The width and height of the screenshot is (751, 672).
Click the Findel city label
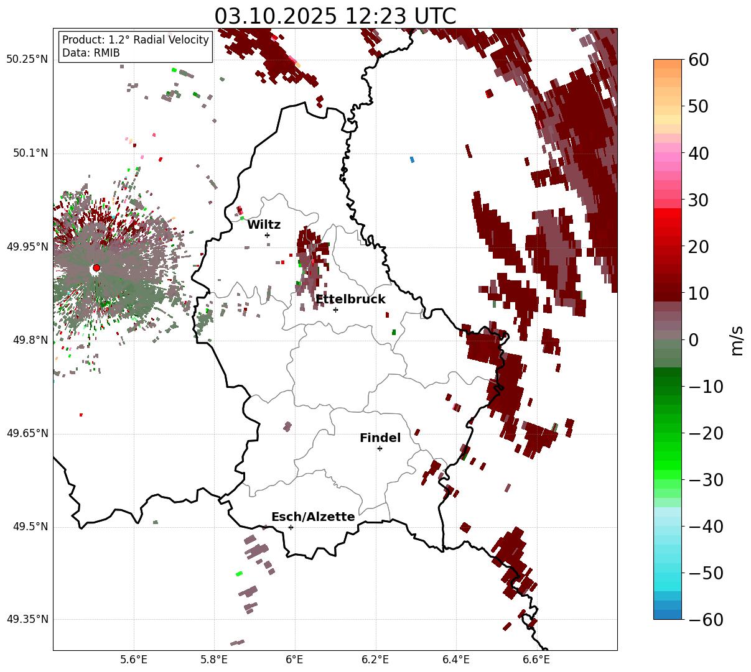click(380, 438)
